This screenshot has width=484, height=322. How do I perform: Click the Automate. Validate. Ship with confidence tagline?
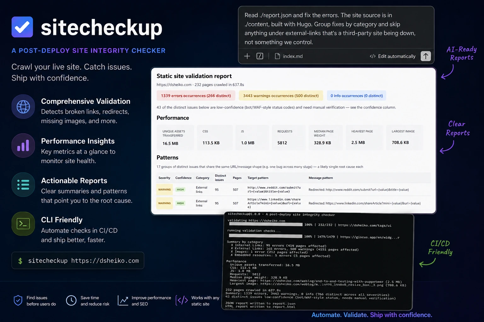[372, 315]
